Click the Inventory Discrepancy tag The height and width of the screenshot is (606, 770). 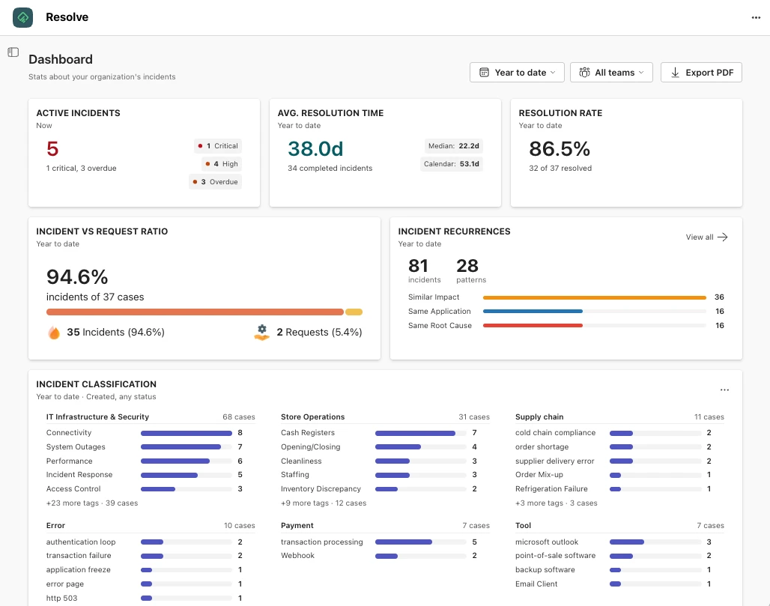[x=321, y=489]
